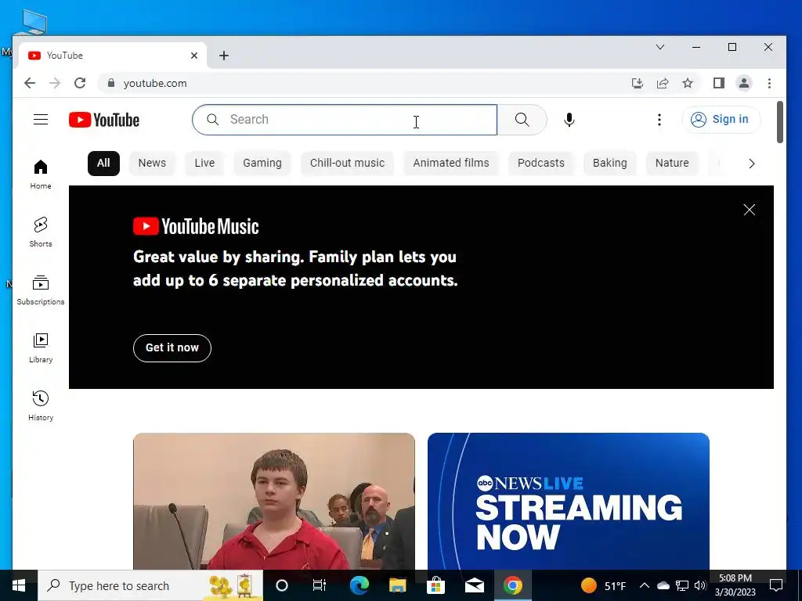The width and height of the screenshot is (802, 601).
Task: Open File Explorer from taskbar
Action: click(x=397, y=585)
